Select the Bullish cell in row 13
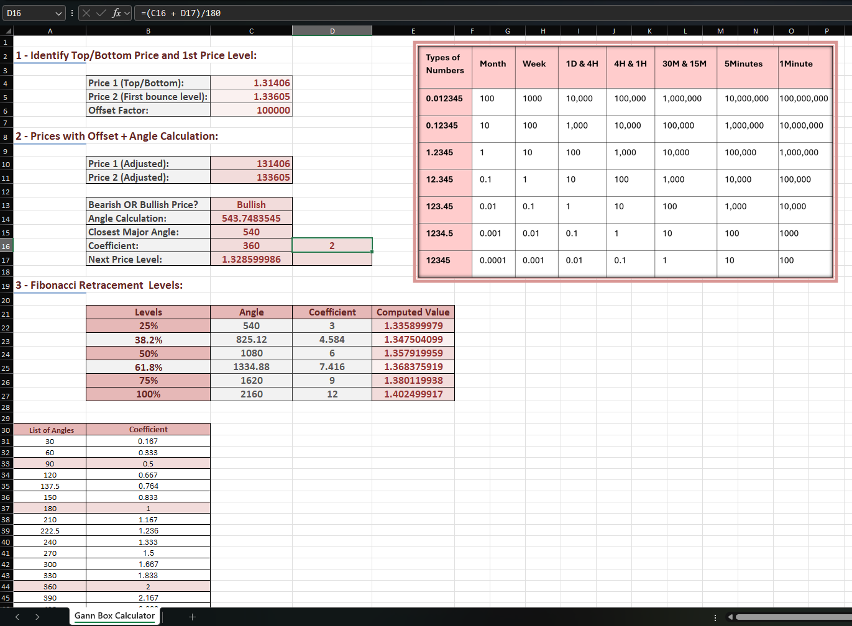 (x=251, y=204)
